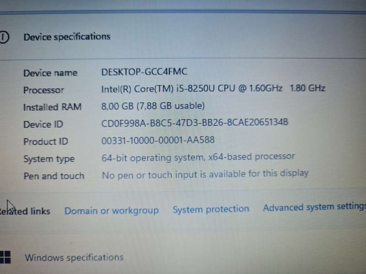366x274 pixels.
Task: Click the Processor label
Action: click(x=43, y=90)
